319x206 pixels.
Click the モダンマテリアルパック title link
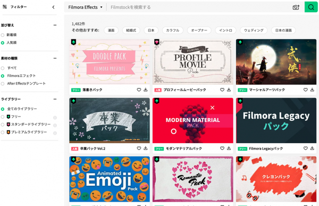184,149
